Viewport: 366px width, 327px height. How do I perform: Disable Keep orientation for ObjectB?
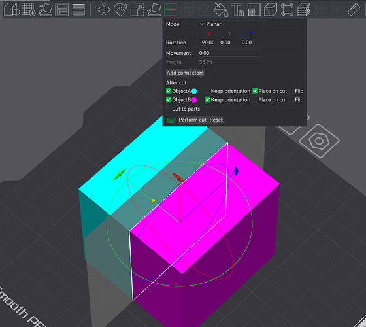pyautogui.click(x=208, y=99)
